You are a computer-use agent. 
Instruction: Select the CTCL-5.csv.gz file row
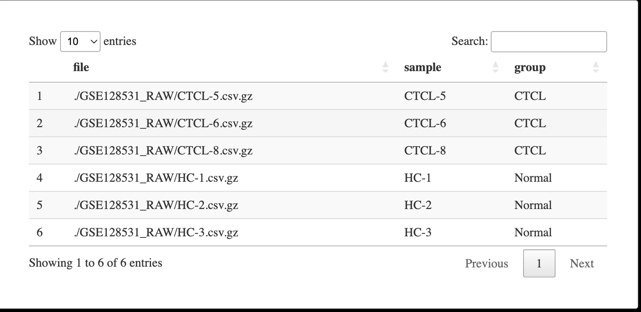click(318, 96)
